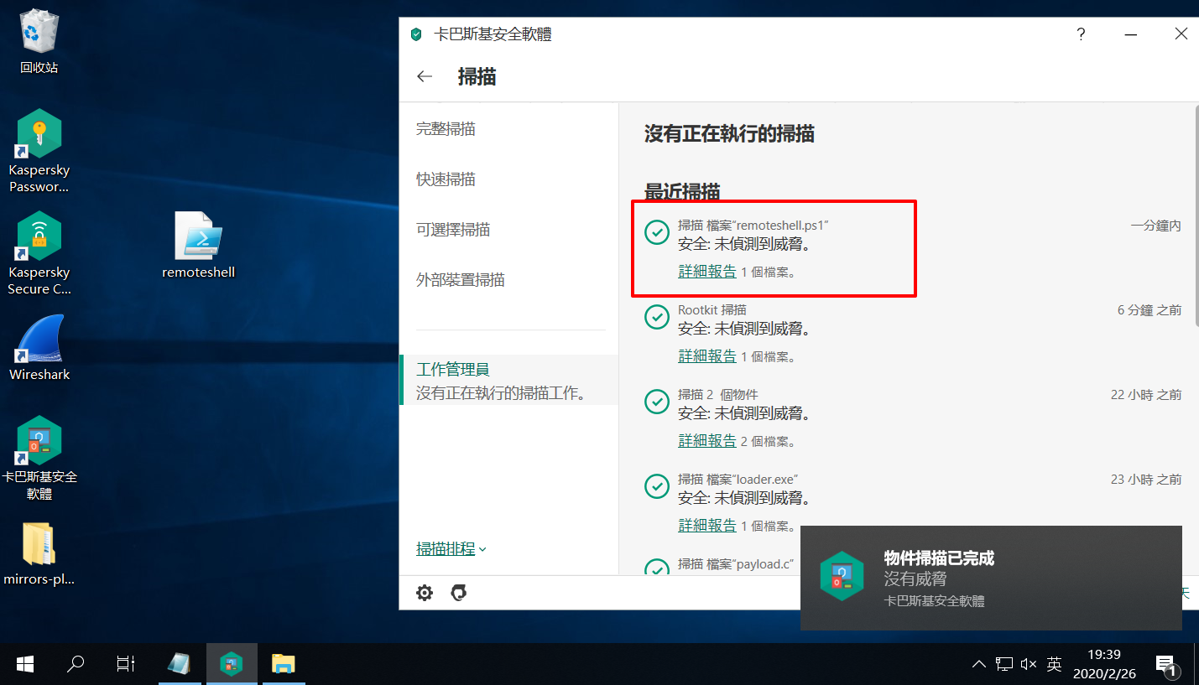Click the 最近掃描 heading text
1199x685 pixels.
pyautogui.click(x=682, y=191)
